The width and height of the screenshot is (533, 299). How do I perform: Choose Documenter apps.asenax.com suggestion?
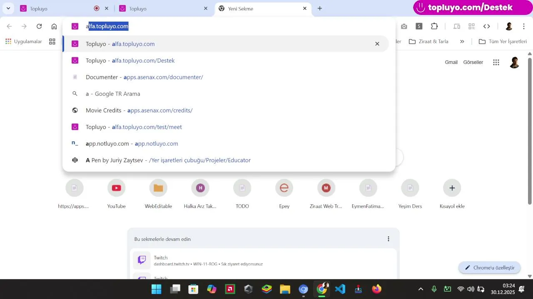tap(225, 77)
